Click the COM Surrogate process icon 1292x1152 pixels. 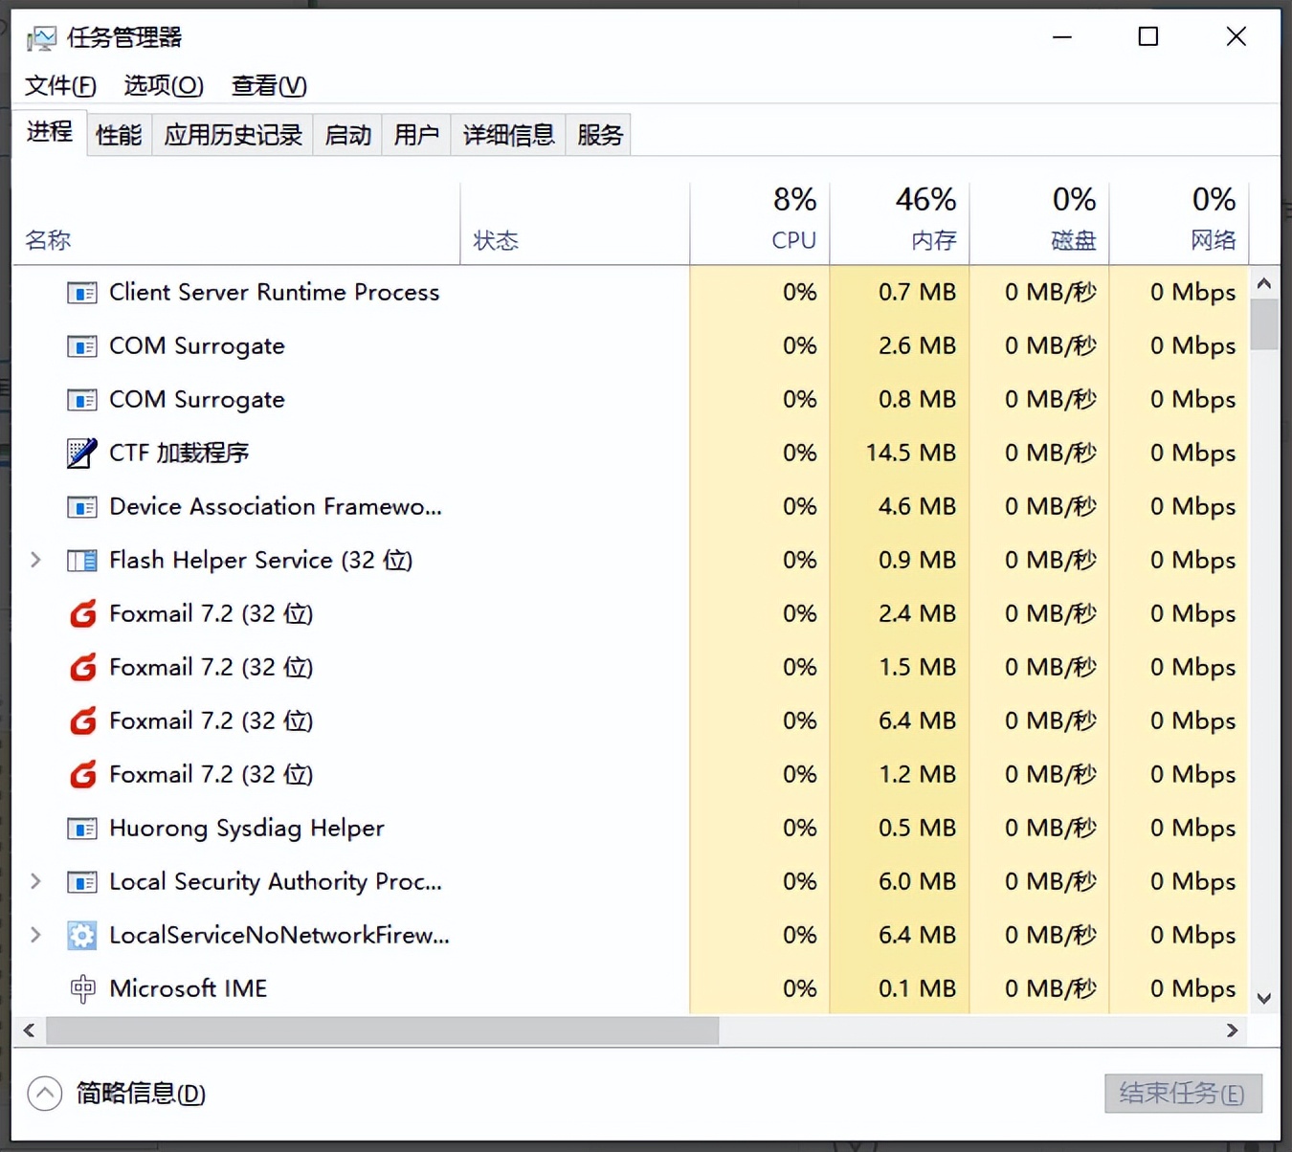click(x=82, y=345)
